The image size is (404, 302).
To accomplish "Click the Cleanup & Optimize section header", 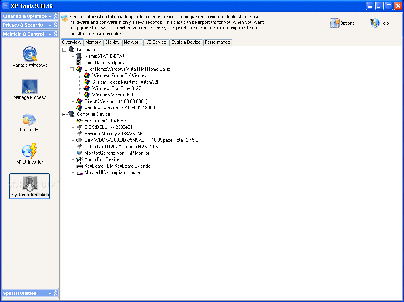I will point(30,16).
